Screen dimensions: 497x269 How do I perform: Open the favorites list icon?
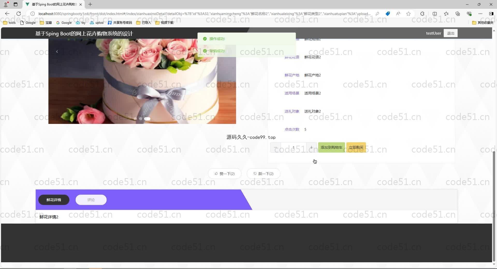tap(446, 14)
